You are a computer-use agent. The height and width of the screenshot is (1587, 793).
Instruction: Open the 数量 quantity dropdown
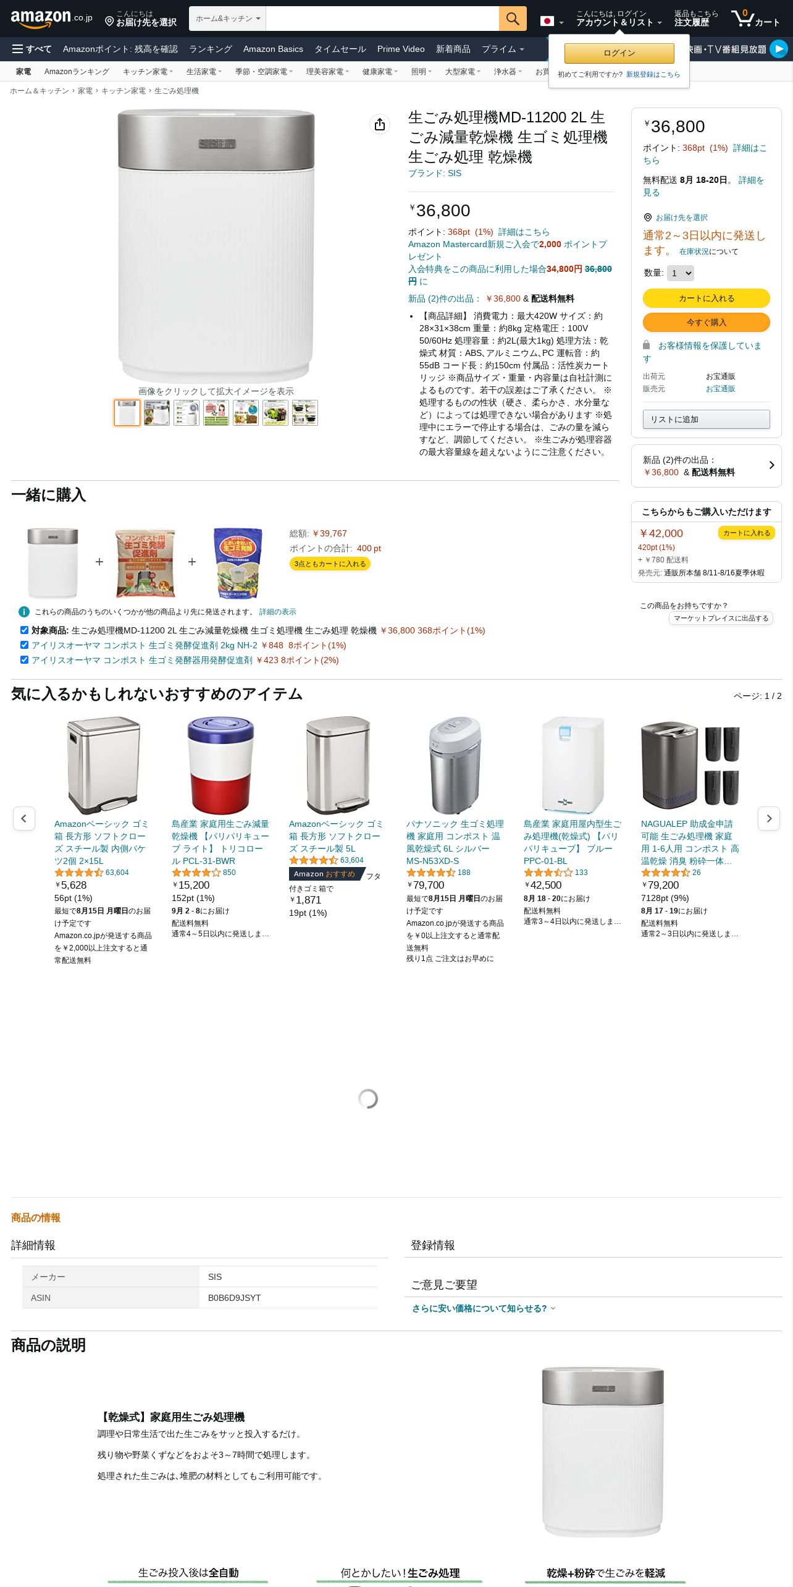click(680, 273)
